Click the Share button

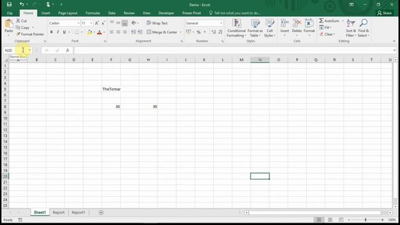pos(384,13)
